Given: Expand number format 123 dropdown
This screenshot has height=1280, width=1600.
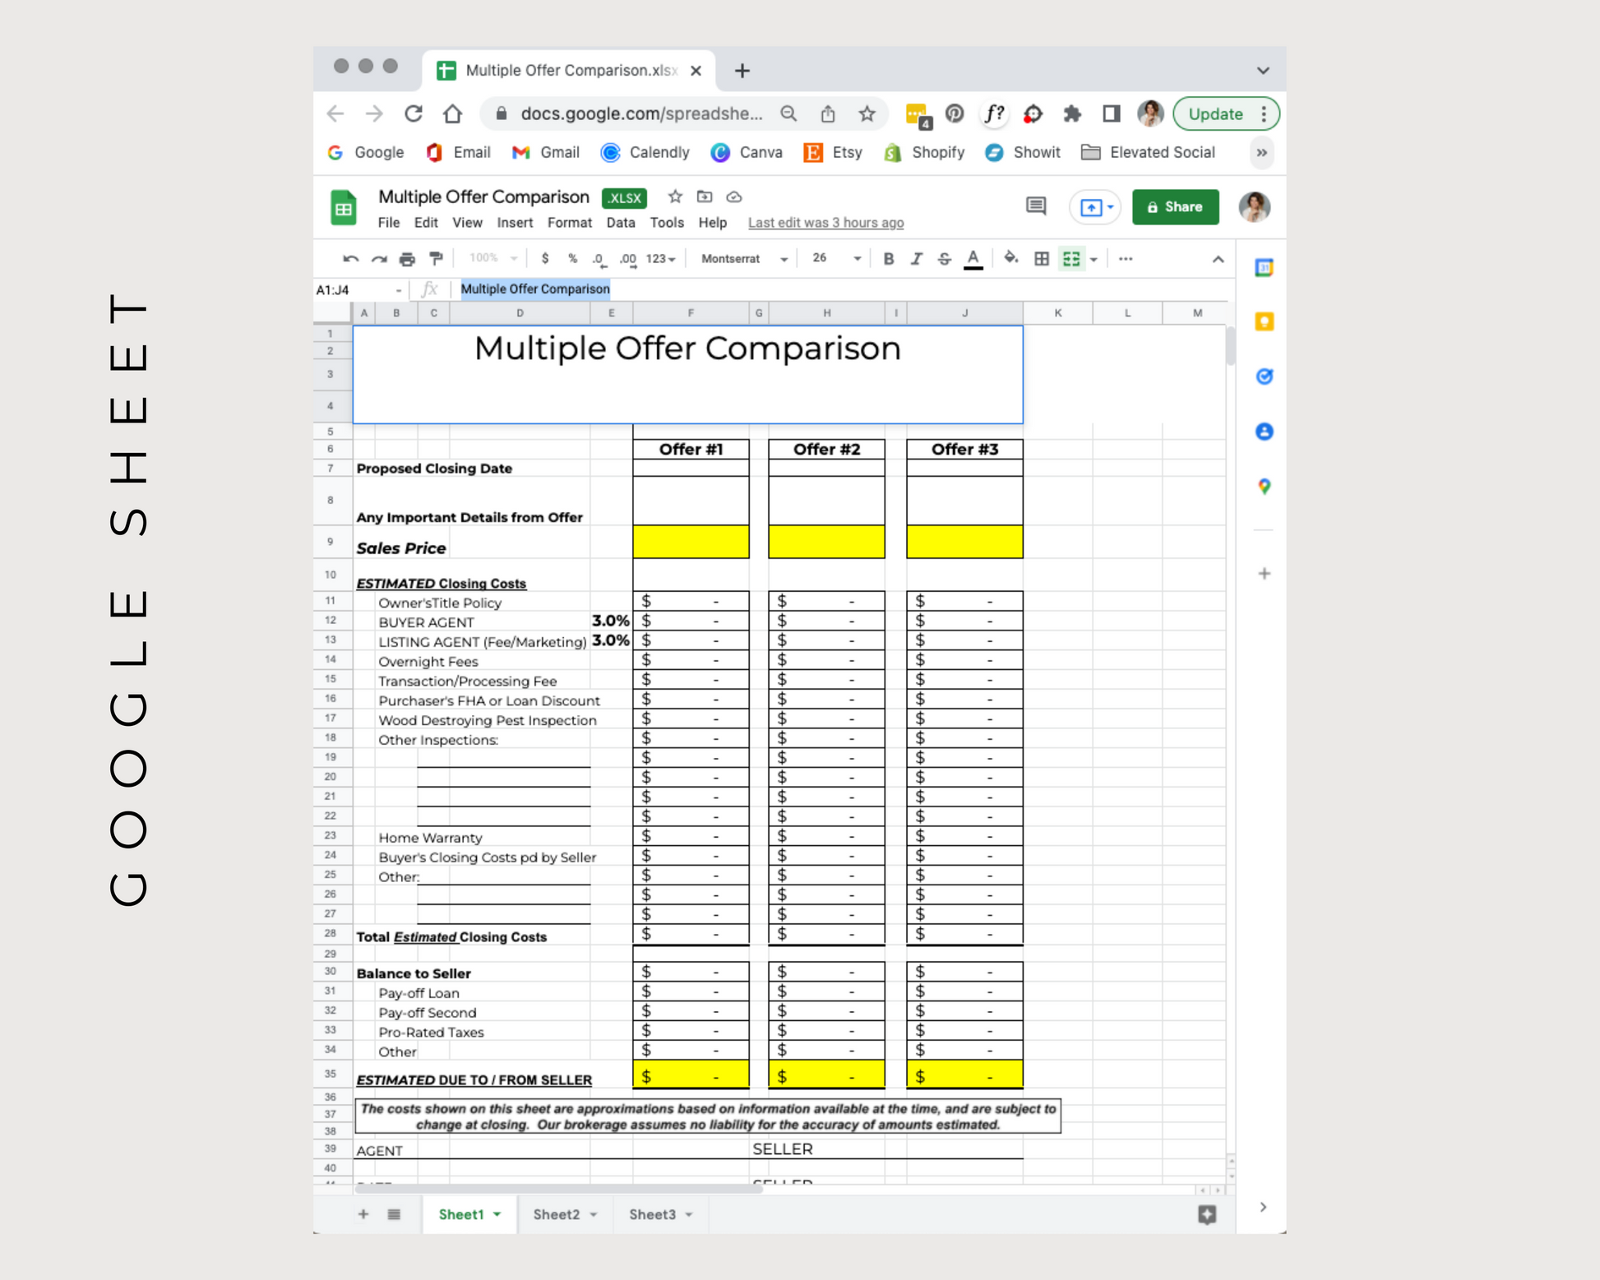Looking at the screenshot, I should (660, 259).
